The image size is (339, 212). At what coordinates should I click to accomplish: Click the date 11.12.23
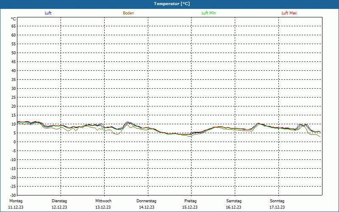click(x=16, y=207)
